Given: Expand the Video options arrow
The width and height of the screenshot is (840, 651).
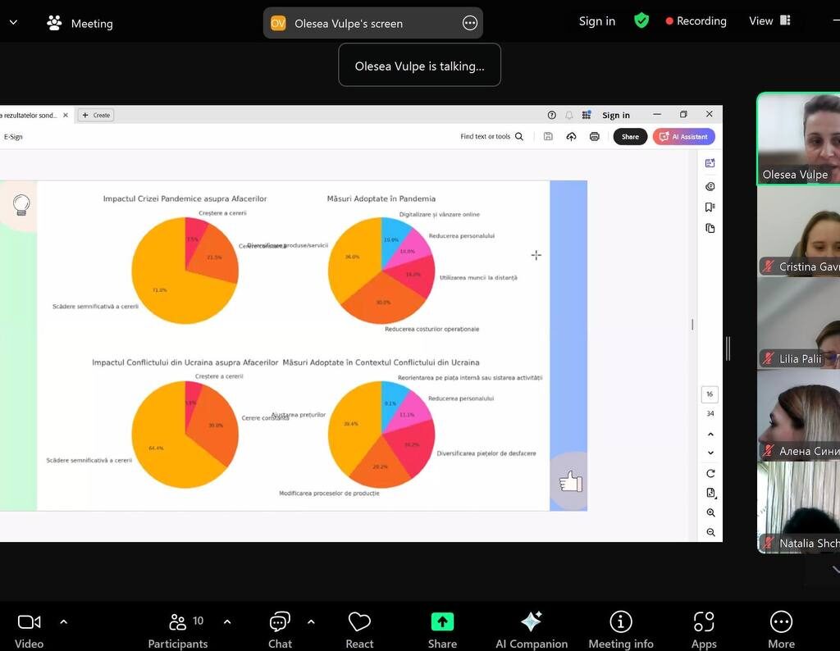Looking at the screenshot, I should pos(64,621).
